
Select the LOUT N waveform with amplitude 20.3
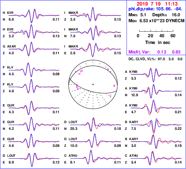(96, 125)
